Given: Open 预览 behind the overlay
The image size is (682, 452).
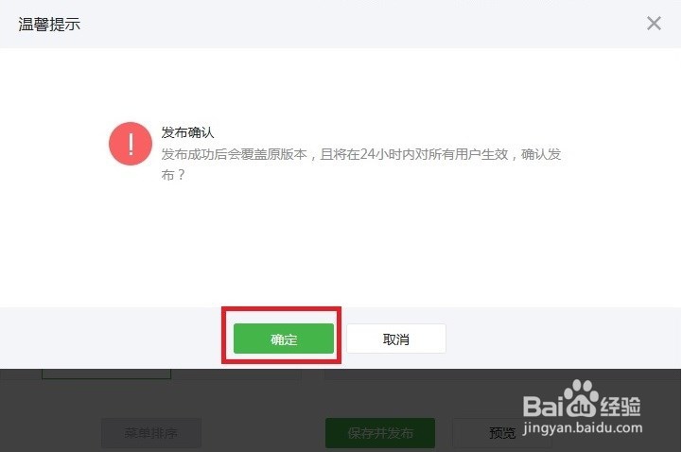Looking at the screenshot, I should [x=502, y=433].
